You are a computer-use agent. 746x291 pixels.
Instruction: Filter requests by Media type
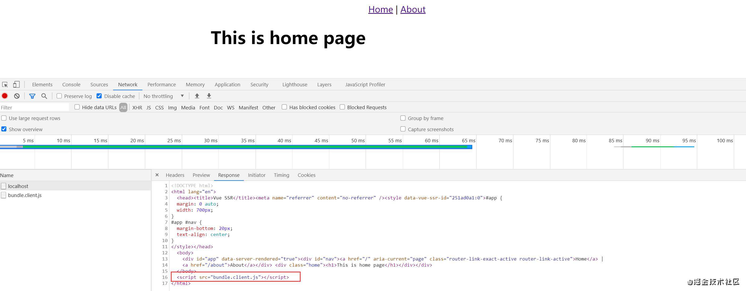pyautogui.click(x=188, y=108)
